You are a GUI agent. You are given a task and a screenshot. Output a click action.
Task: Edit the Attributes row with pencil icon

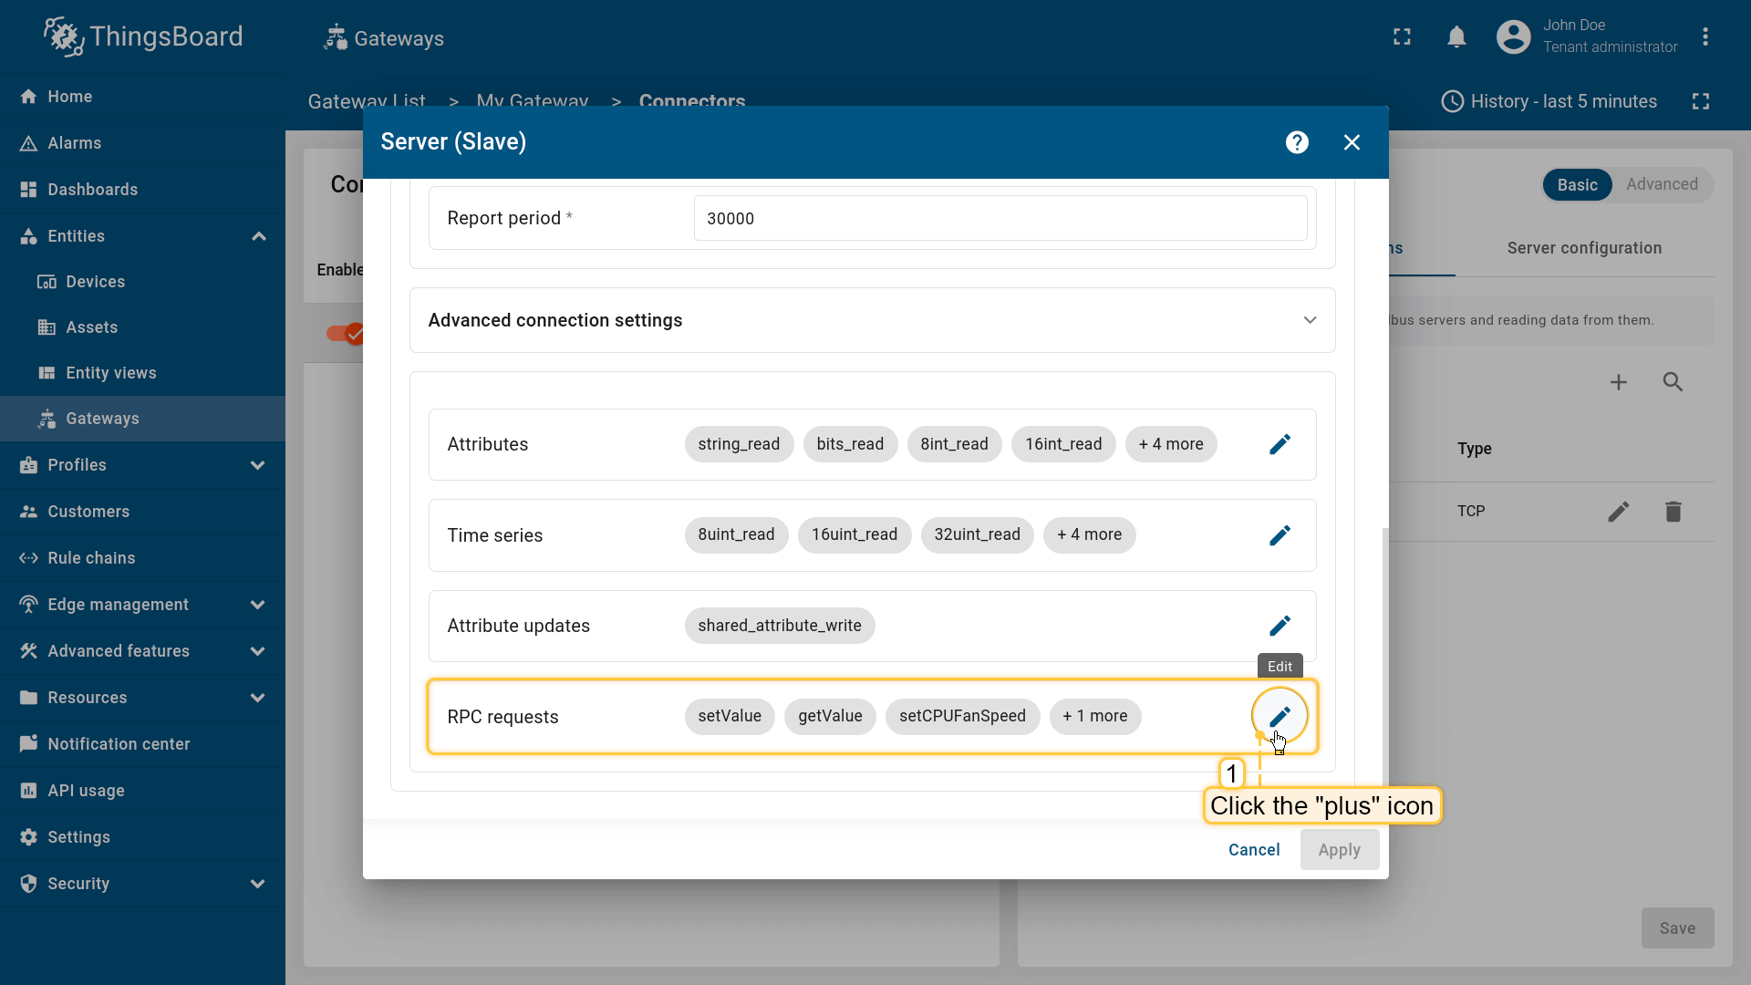tap(1280, 444)
